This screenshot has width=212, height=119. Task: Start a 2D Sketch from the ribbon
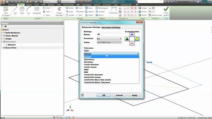point(6,12)
